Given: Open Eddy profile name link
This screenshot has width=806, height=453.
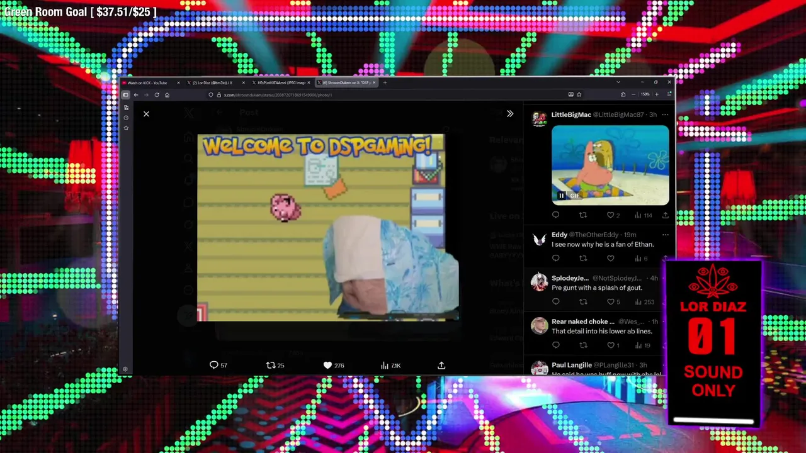Looking at the screenshot, I should coord(559,235).
